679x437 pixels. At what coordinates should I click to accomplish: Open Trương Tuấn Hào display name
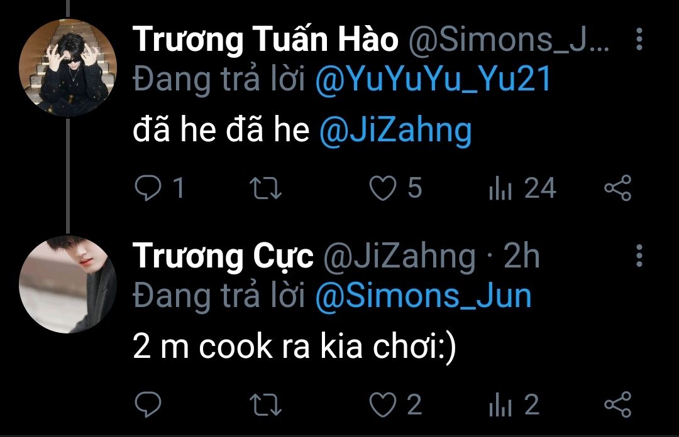[265, 40]
